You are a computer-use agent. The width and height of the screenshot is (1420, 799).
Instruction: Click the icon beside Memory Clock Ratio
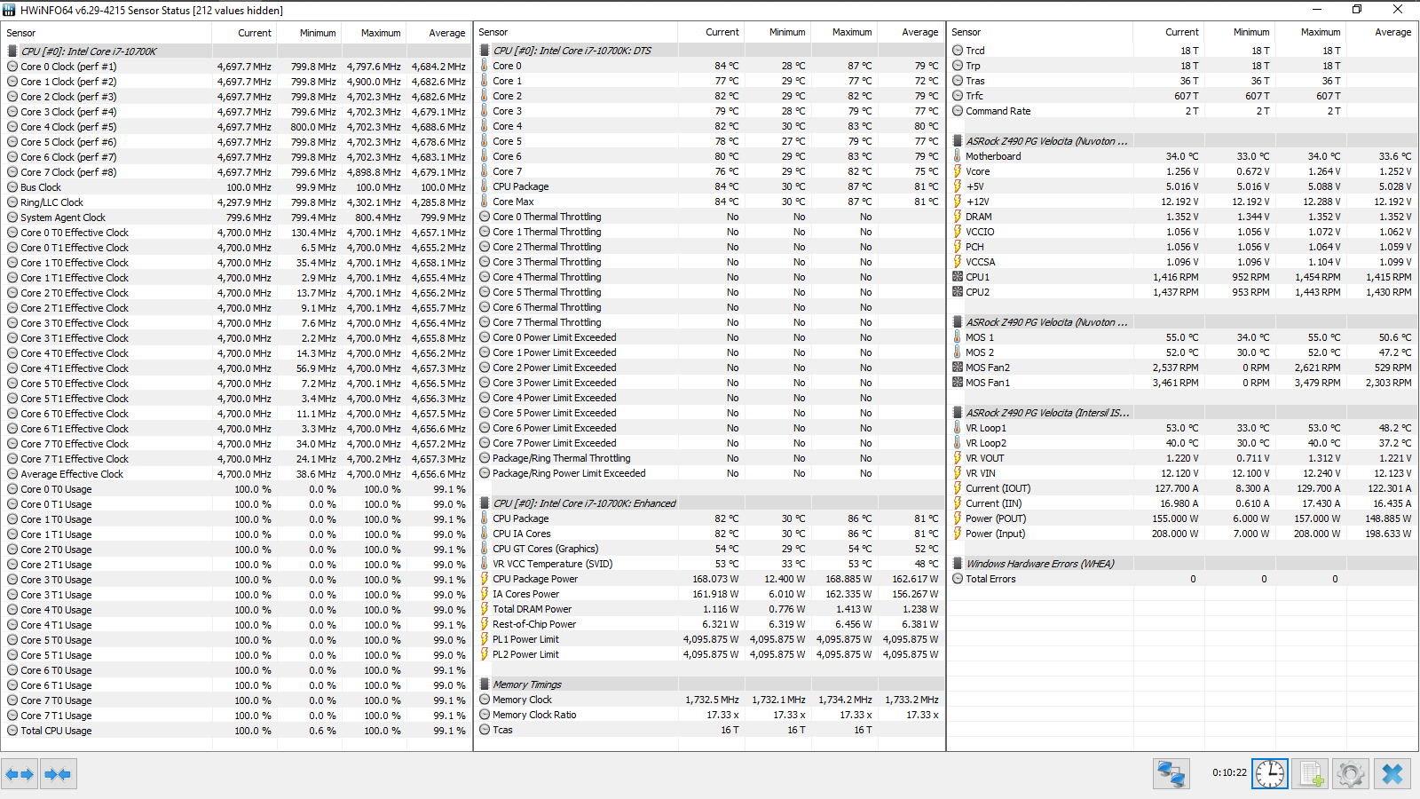coord(485,715)
